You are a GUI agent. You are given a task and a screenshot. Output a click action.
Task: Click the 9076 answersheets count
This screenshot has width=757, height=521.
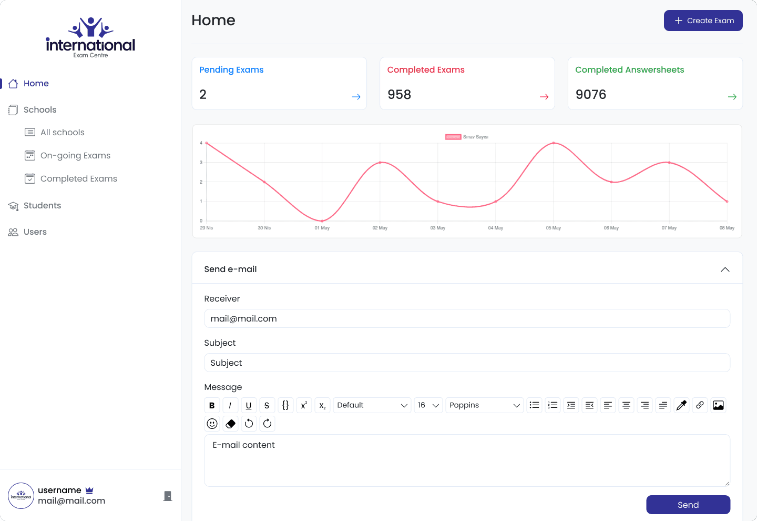pyautogui.click(x=591, y=94)
